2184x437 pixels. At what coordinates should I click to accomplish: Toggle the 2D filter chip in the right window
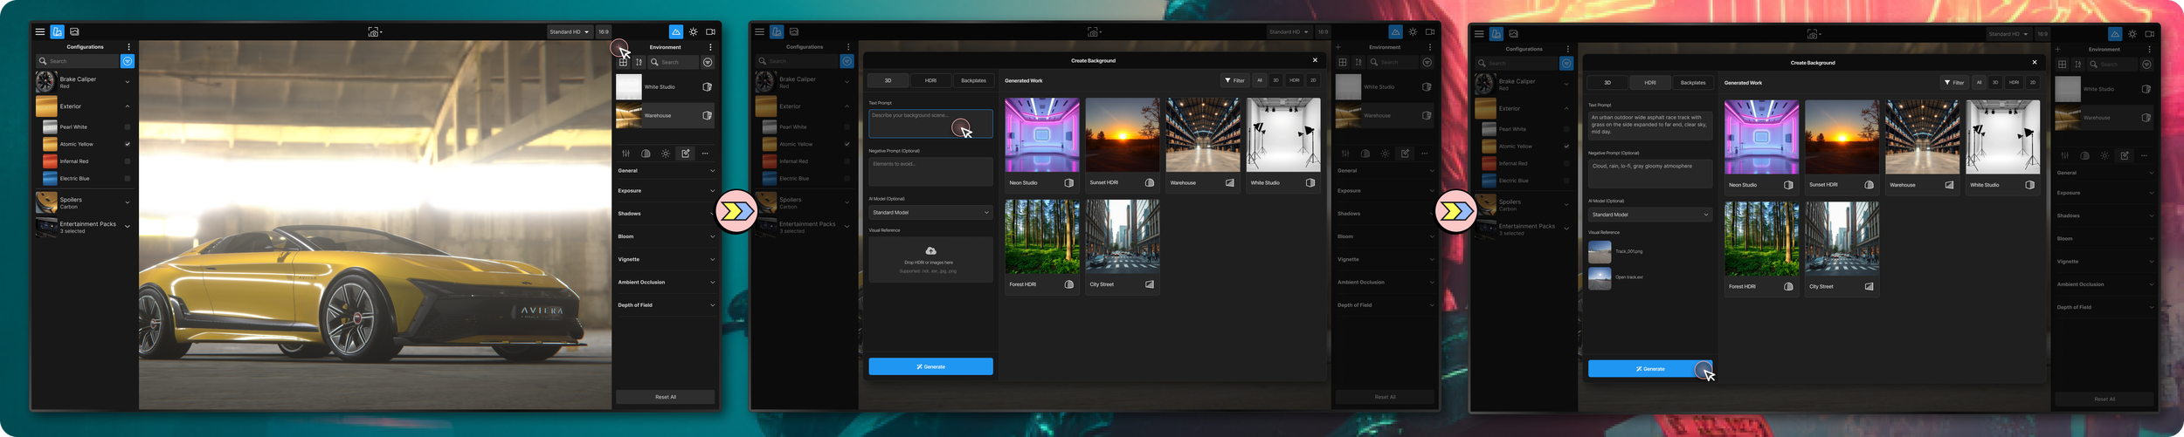pos(2033,82)
